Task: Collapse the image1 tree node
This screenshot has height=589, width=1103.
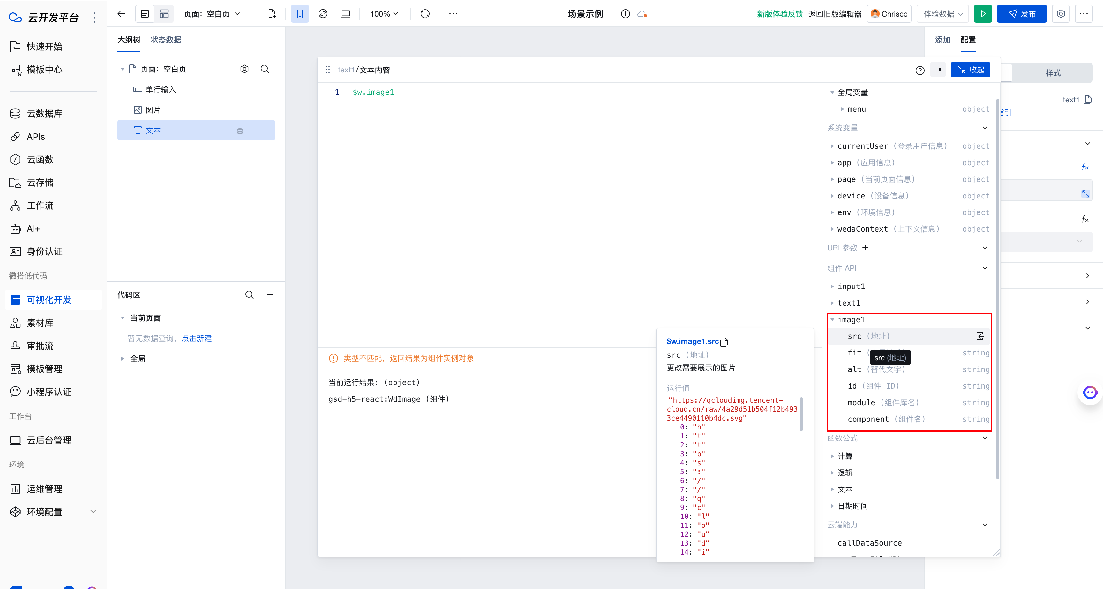Action: click(832, 320)
